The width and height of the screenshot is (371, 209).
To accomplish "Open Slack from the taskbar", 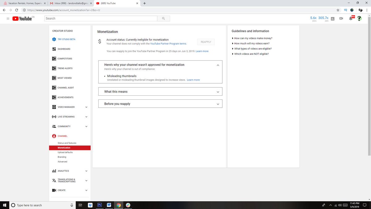I will 128,205.
